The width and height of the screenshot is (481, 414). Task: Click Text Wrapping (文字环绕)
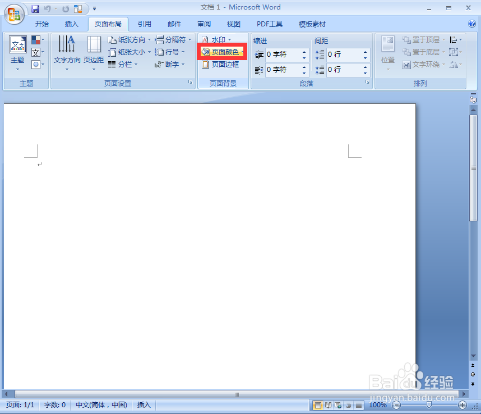click(423, 65)
